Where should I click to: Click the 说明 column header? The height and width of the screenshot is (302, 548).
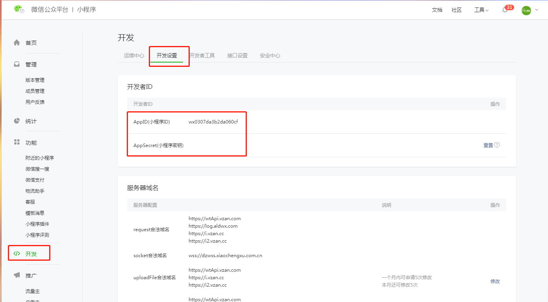tap(387, 205)
